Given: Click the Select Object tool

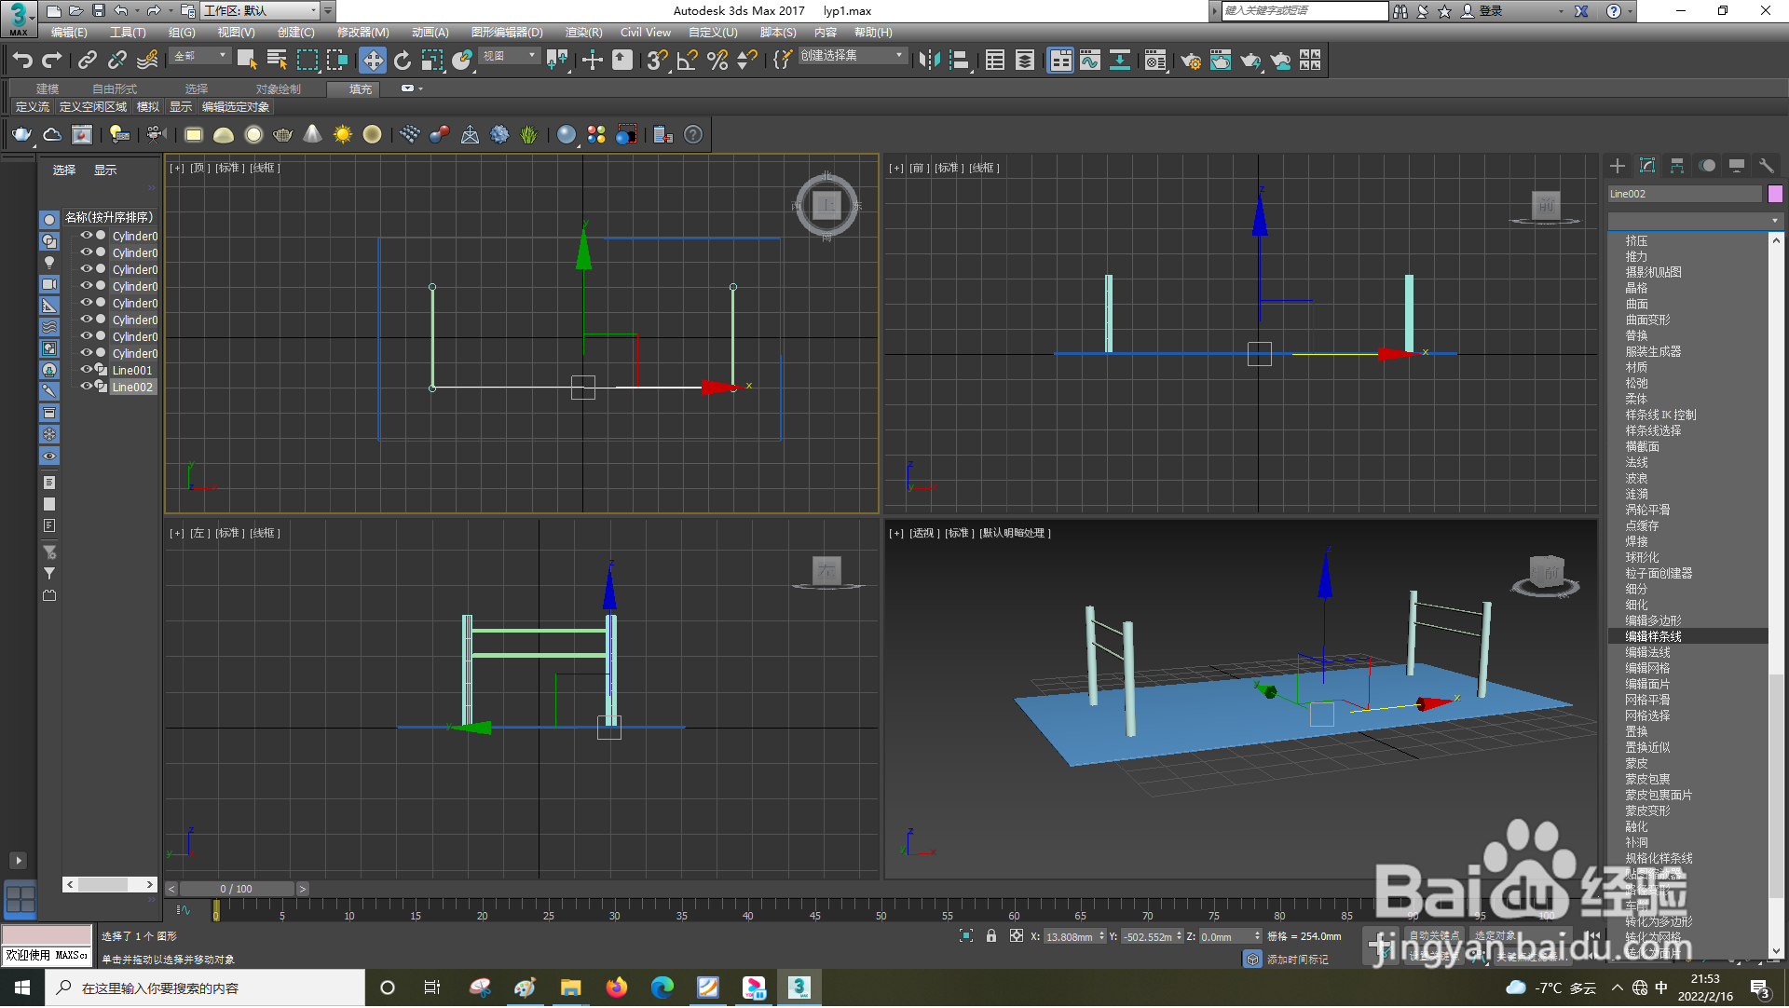Looking at the screenshot, I should coord(247,61).
